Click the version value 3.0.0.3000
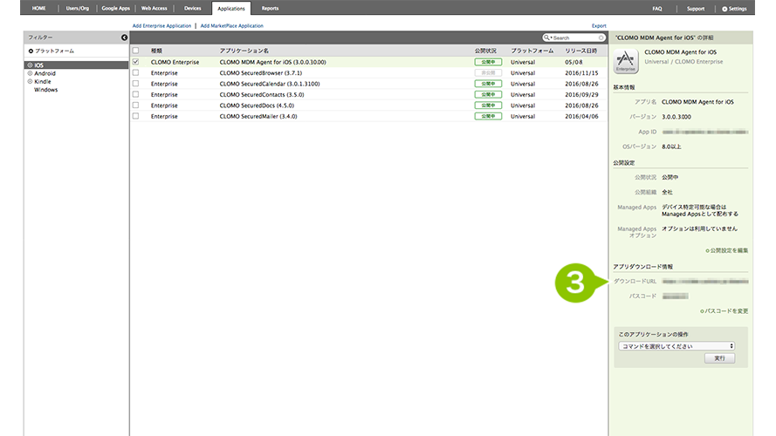This screenshot has height=436, width=776. click(676, 117)
